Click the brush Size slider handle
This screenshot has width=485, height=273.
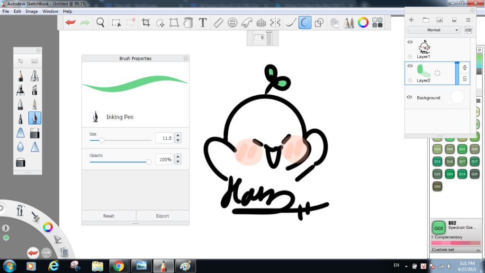click(101, 140)
